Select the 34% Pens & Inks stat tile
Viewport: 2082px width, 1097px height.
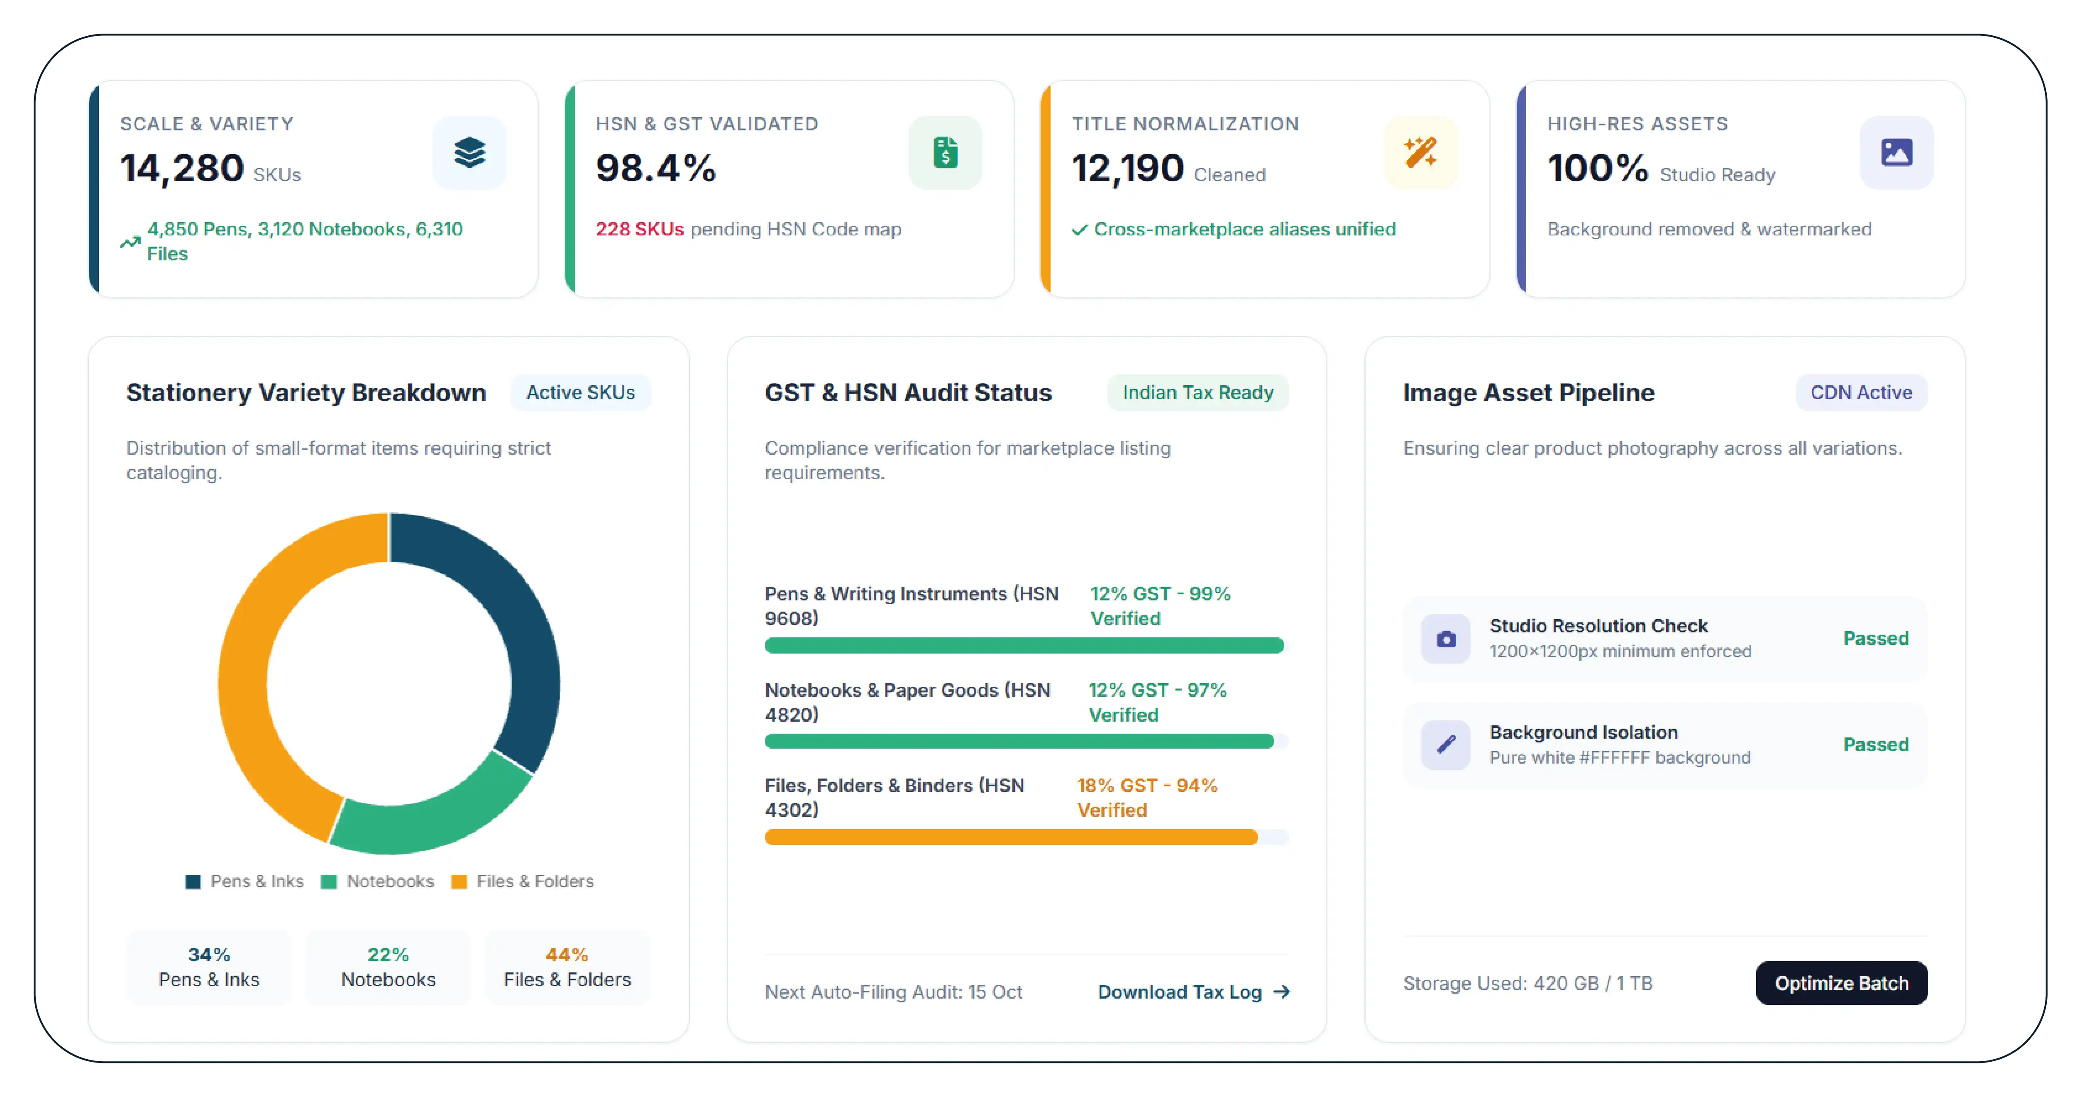pyautogui.click(x=208, y=967)
